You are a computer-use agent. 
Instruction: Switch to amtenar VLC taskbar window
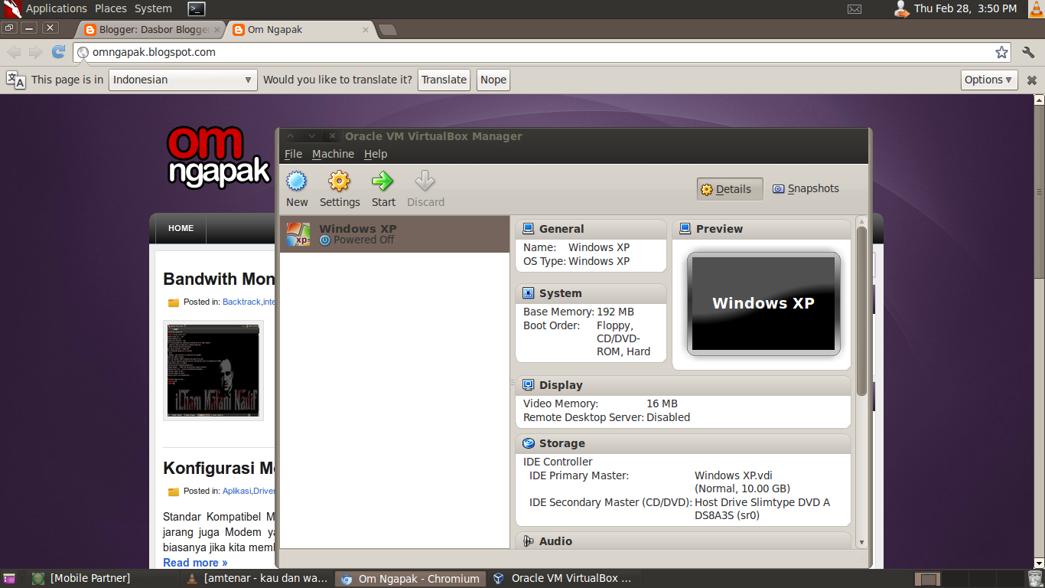[x=258, y=578]
